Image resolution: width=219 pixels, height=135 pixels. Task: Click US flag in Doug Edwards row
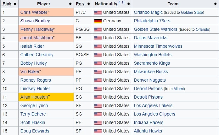click(x=98, y=131)
